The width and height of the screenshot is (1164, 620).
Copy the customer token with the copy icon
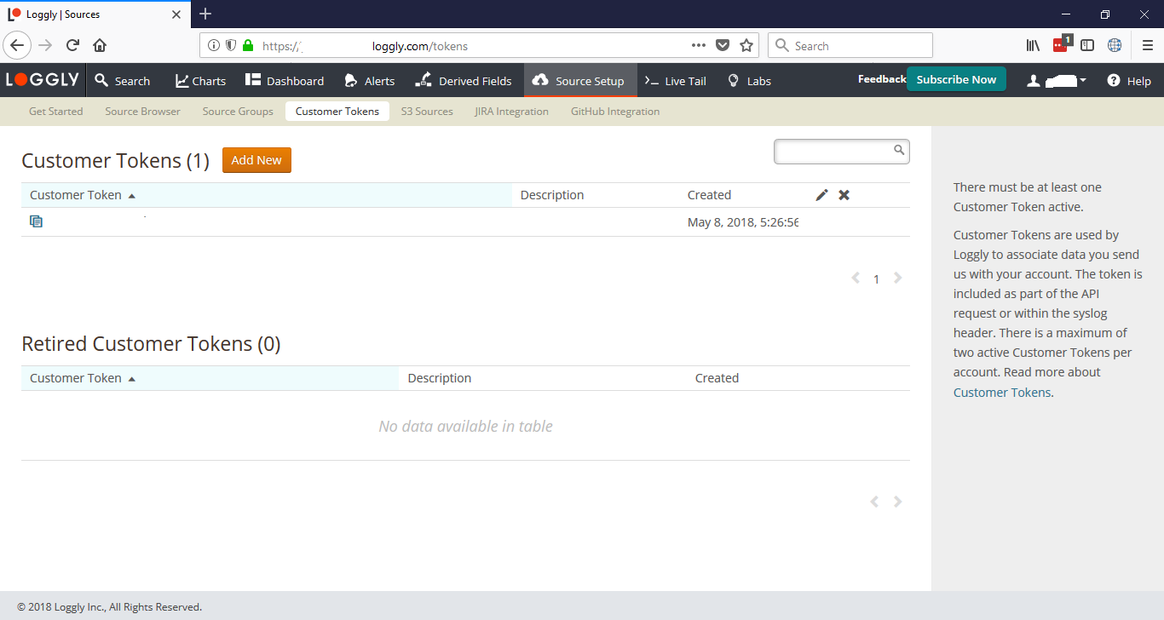pos(36,221)
